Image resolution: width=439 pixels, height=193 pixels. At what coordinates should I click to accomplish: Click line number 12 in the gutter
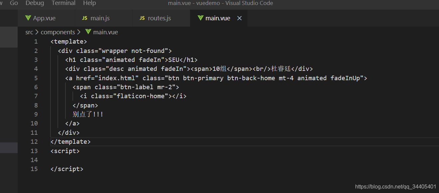[34, 142]
